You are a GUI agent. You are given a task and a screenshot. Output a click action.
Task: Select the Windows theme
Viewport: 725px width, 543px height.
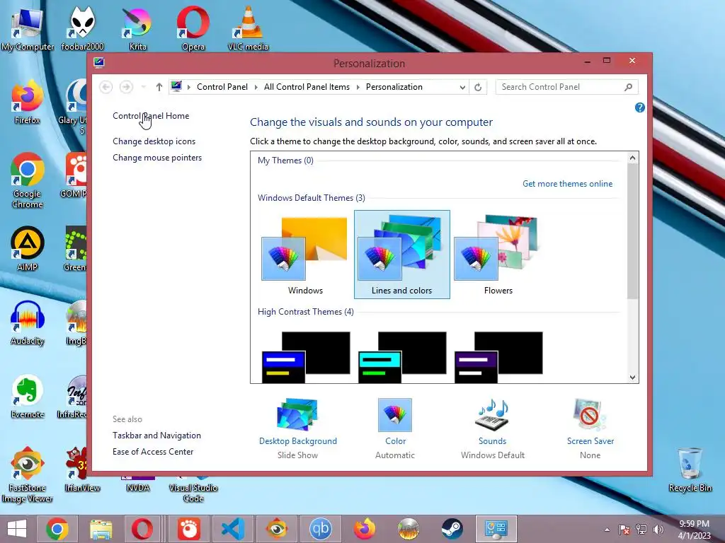pos(305,255)
